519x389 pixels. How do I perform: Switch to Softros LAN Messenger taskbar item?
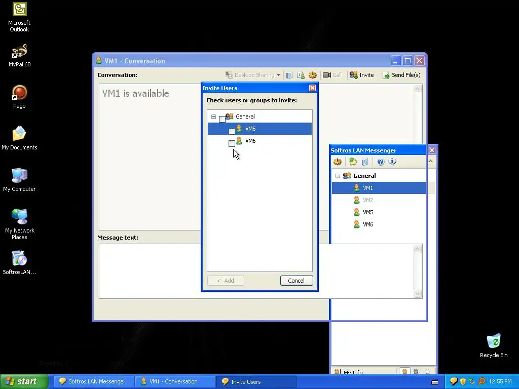pos(93,381)
